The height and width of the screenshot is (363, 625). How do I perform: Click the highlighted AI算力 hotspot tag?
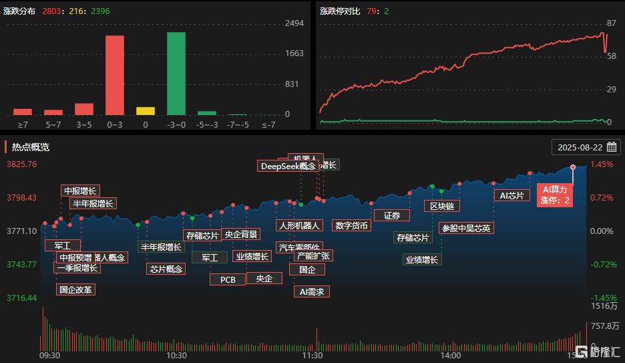point(554,195)
